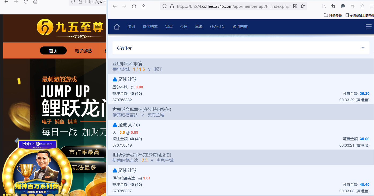This screenshot has width=374, height=196.
Task: Open the 其他书签 bookmarks folder
Action: pos(333,15)
